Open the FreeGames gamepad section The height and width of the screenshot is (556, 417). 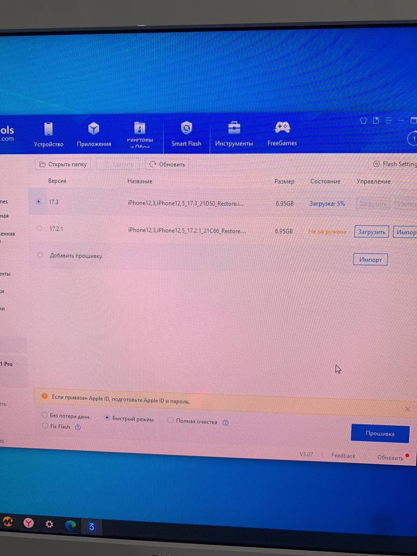click(x=282, y=134)
